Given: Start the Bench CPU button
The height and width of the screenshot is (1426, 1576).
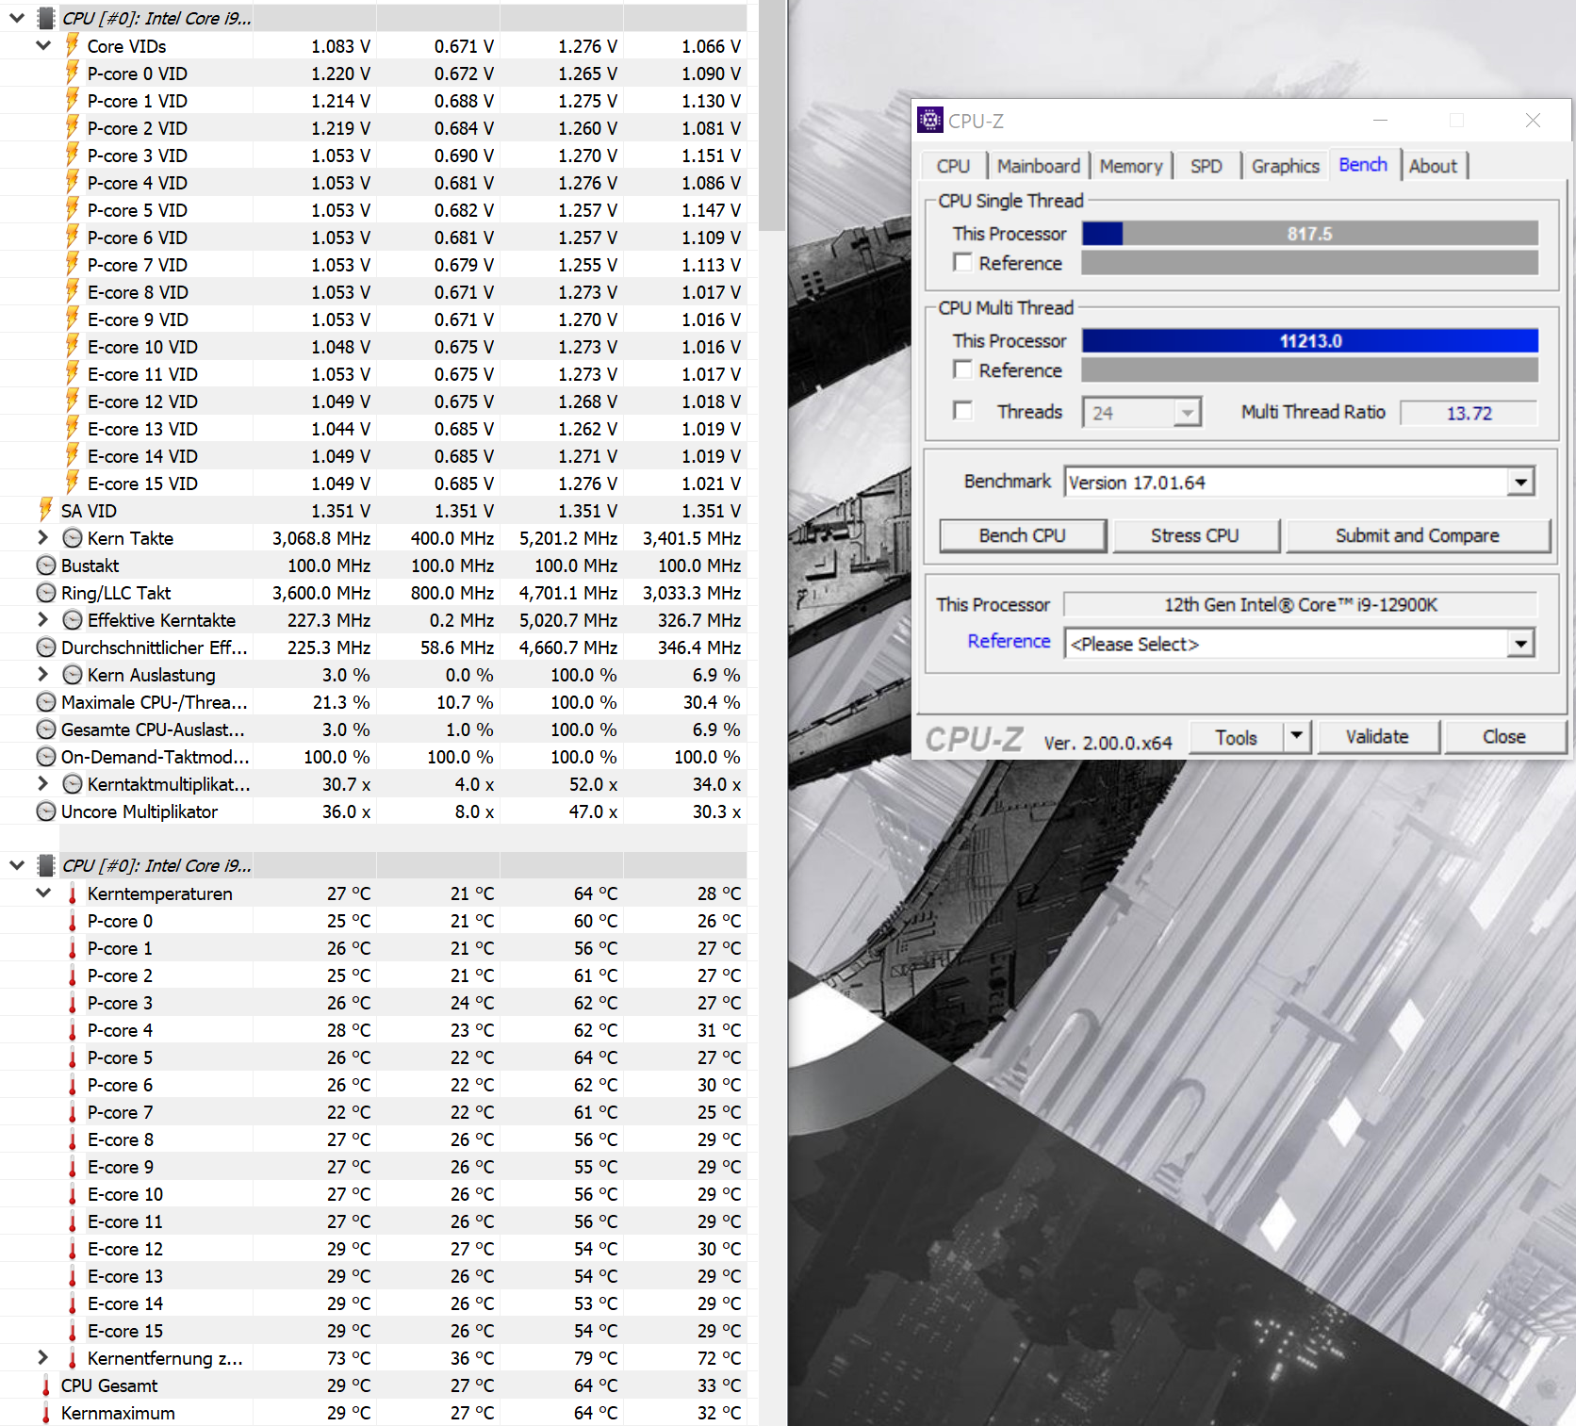Looking at the screenshot, I should point(1023,535).
